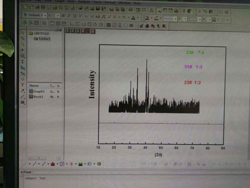This screenshot has width=250, height=188.
Task: Open the font color A dropdown arrow
Action: coord(138,18)
